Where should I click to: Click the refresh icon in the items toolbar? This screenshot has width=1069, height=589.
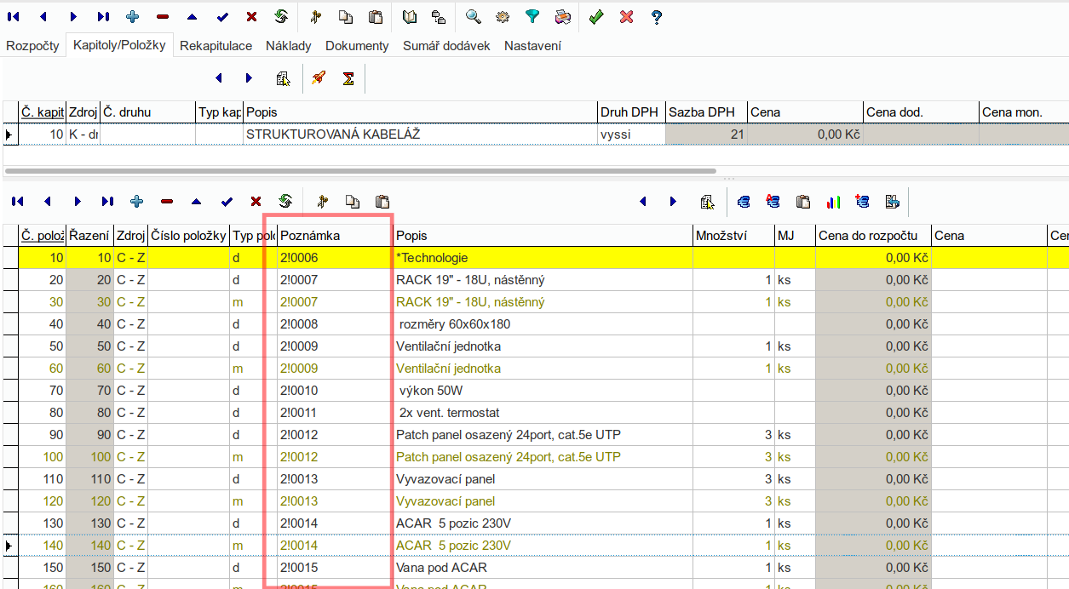tap(285, 202)
